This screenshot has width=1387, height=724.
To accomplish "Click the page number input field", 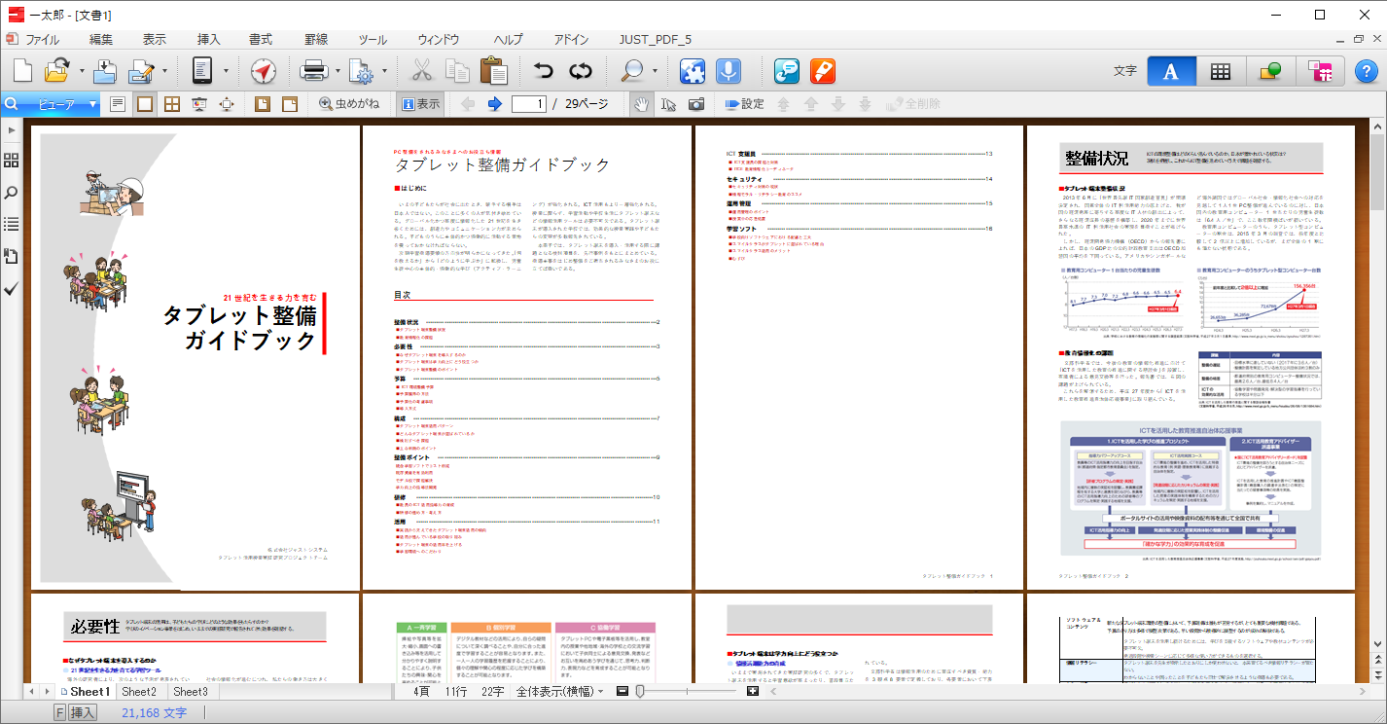I will click(x=528, y=104).
